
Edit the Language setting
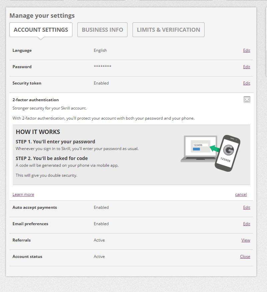point(247,50)
